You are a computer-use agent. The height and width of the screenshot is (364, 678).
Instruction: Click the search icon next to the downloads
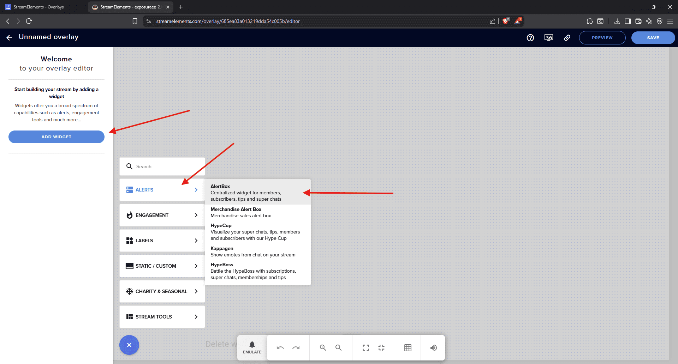click(600, 21)
